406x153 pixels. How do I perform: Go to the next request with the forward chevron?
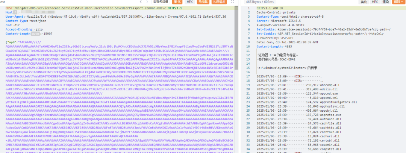tap(147, 2)
